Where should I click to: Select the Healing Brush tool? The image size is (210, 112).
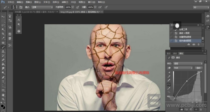pos(3,43)
